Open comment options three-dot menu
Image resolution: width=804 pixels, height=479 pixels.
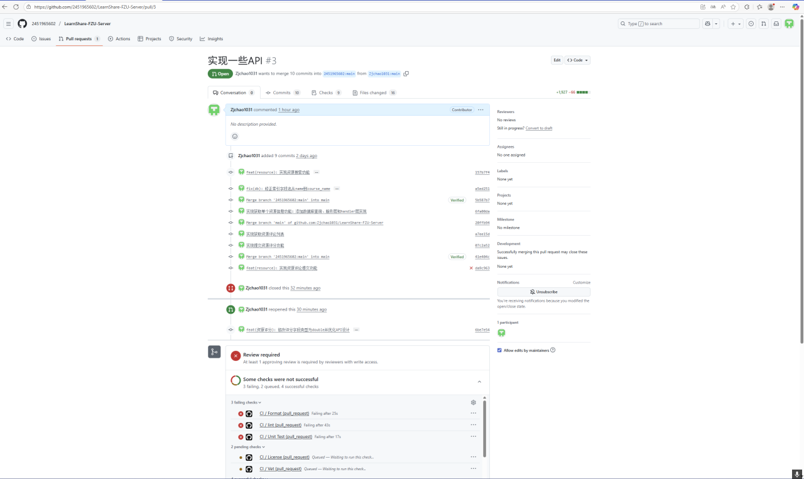(481, 110)
